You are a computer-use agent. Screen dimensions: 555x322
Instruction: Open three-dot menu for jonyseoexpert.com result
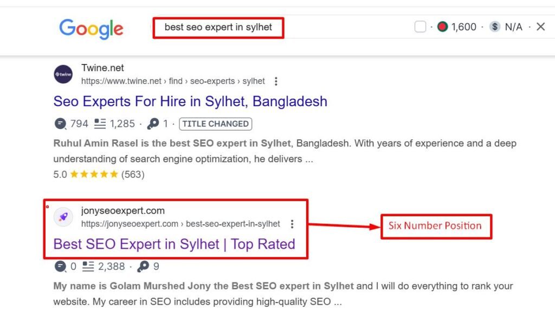point(292,224)
